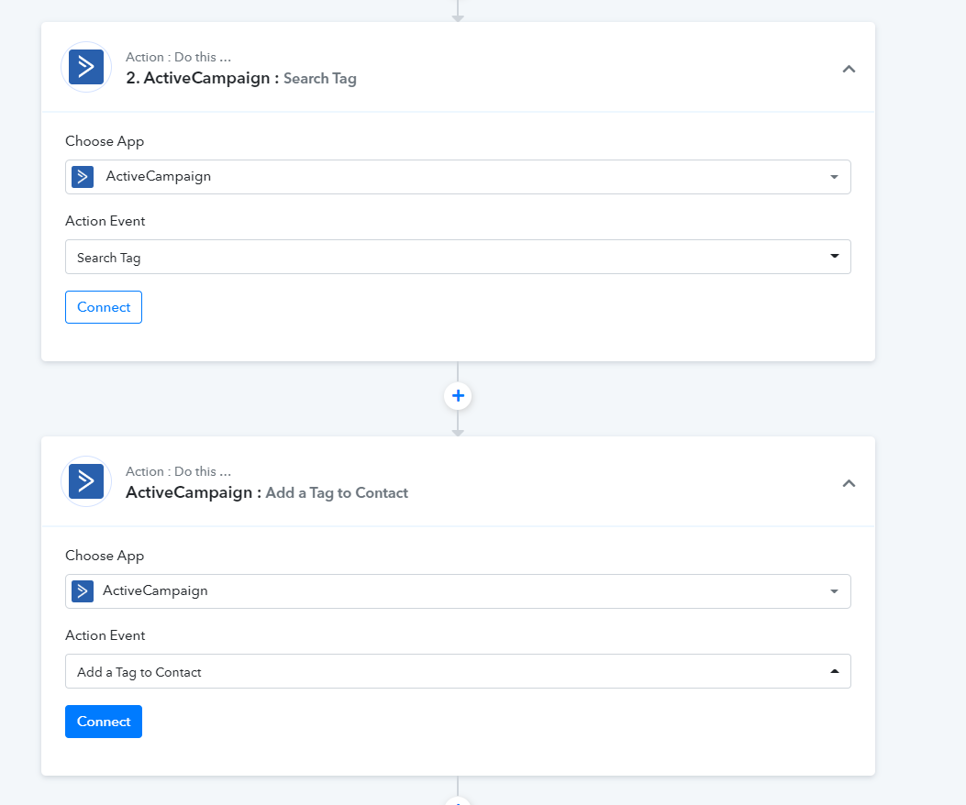
Task: Collapse the Search Tag action step
Action: tap(849, 69)
